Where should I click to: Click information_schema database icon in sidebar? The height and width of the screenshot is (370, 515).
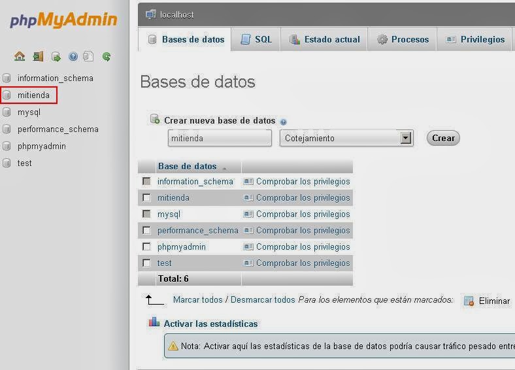[x=7, y=78]
